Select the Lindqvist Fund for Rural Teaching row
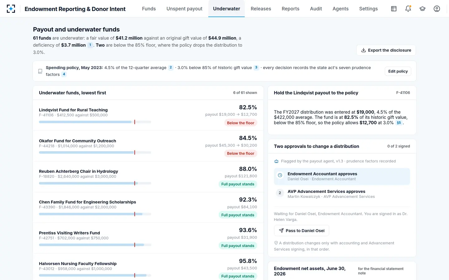Viewport: 449px width, 280px height. (148, 115)
